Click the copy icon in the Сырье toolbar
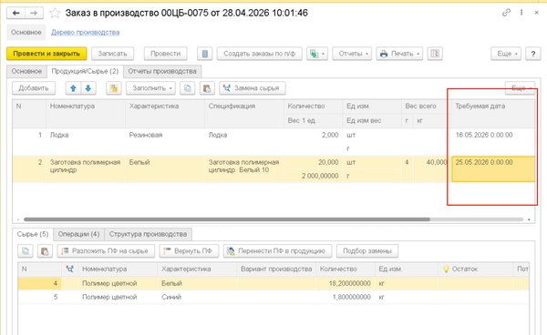This screenshot has height=335, width=547. point(26,250)
